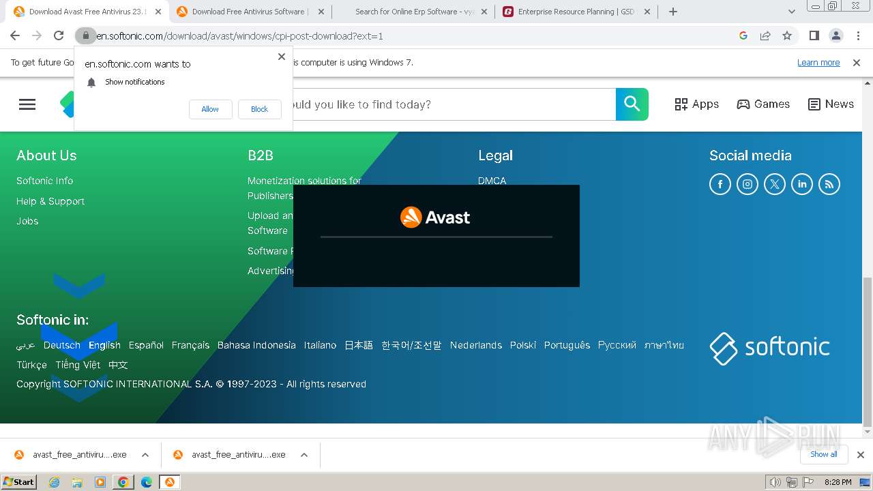Open Chrome from the taskbar
Image resolution: width=873 pixels, height=491 pixels.
(123, 482)
